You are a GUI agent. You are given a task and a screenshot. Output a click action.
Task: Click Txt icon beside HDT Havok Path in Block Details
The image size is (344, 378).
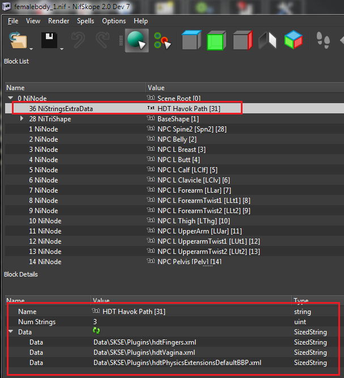pyautogui.click(x=96, y=311)
